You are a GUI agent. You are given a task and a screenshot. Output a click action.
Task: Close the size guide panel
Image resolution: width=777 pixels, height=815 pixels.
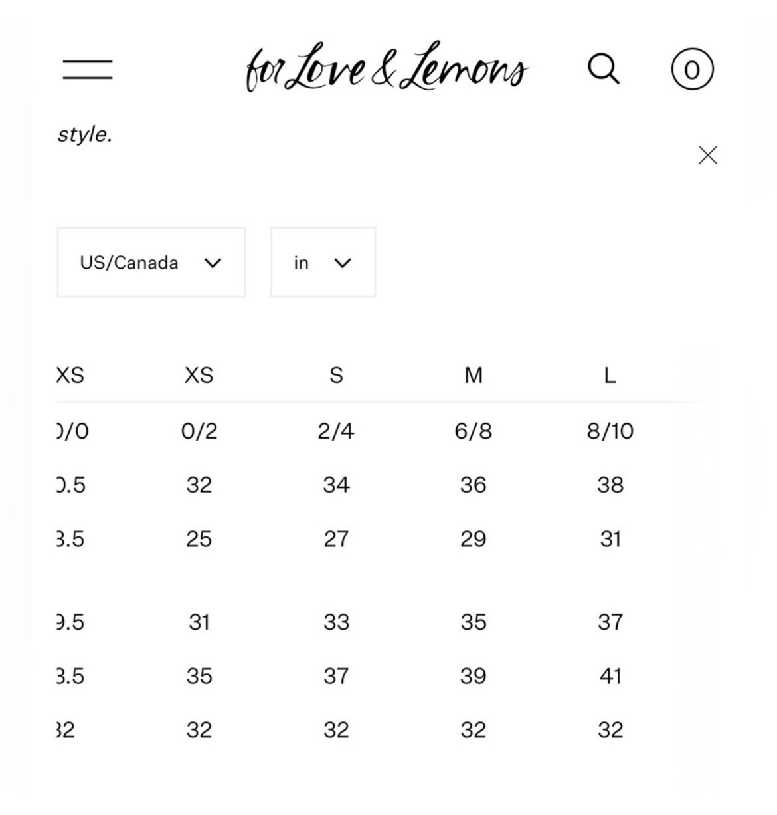(x=708, y=155)
